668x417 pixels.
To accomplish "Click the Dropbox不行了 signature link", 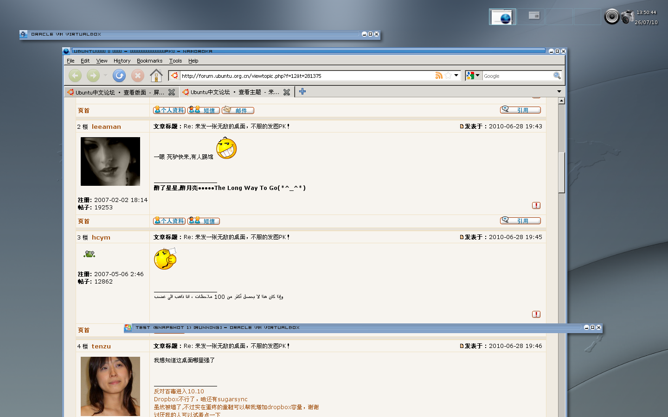I will click(x=200, y=399).
